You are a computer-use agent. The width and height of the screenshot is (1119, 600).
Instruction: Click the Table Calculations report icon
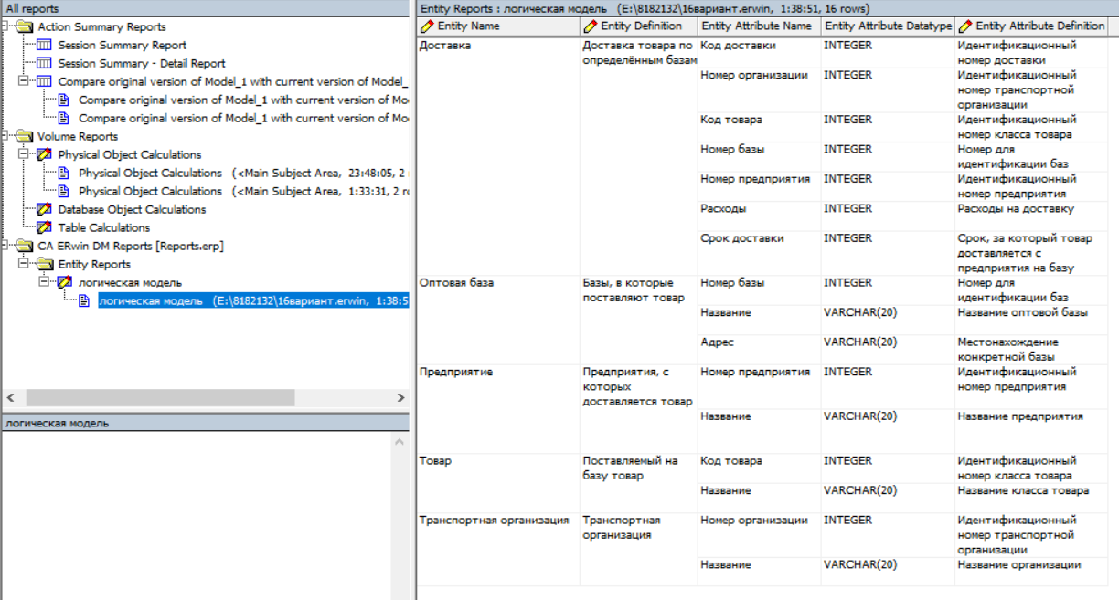(x=44, y=227)
